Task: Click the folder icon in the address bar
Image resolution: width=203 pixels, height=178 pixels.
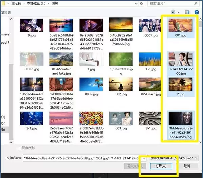Action: (x=3, y=3)
